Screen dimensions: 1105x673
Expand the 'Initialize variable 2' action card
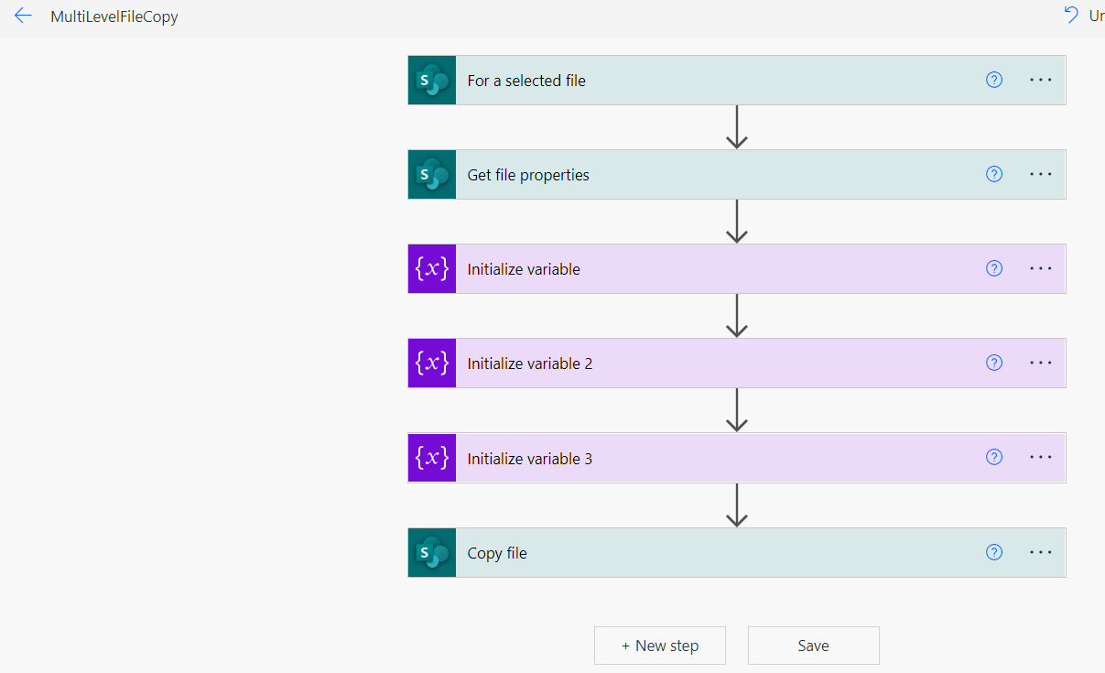click(737, 363)
